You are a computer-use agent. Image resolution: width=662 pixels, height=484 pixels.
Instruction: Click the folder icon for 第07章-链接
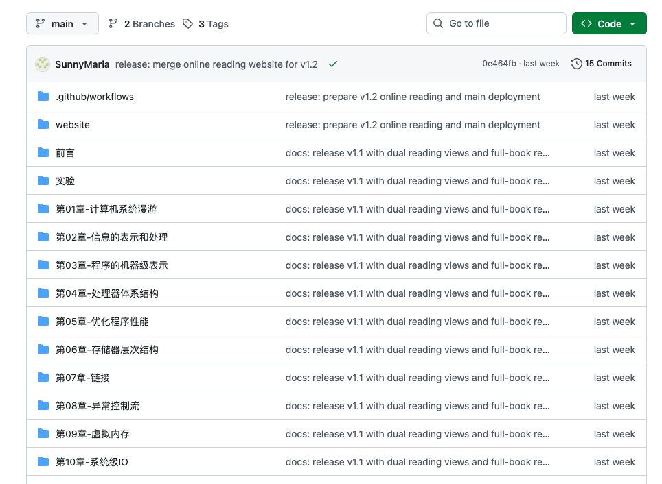pos(43,377)
